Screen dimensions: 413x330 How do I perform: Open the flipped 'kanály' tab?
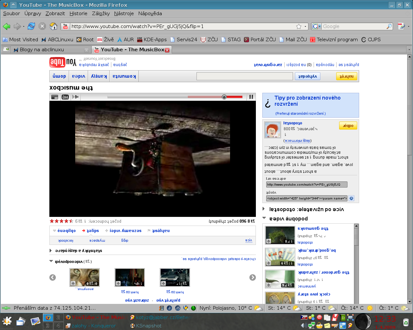coord(99,76)
